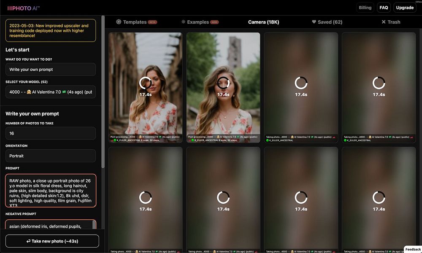Click the third loading photo in top row
The height and width of the screenshot is (253, 422).
pos(301,87)
